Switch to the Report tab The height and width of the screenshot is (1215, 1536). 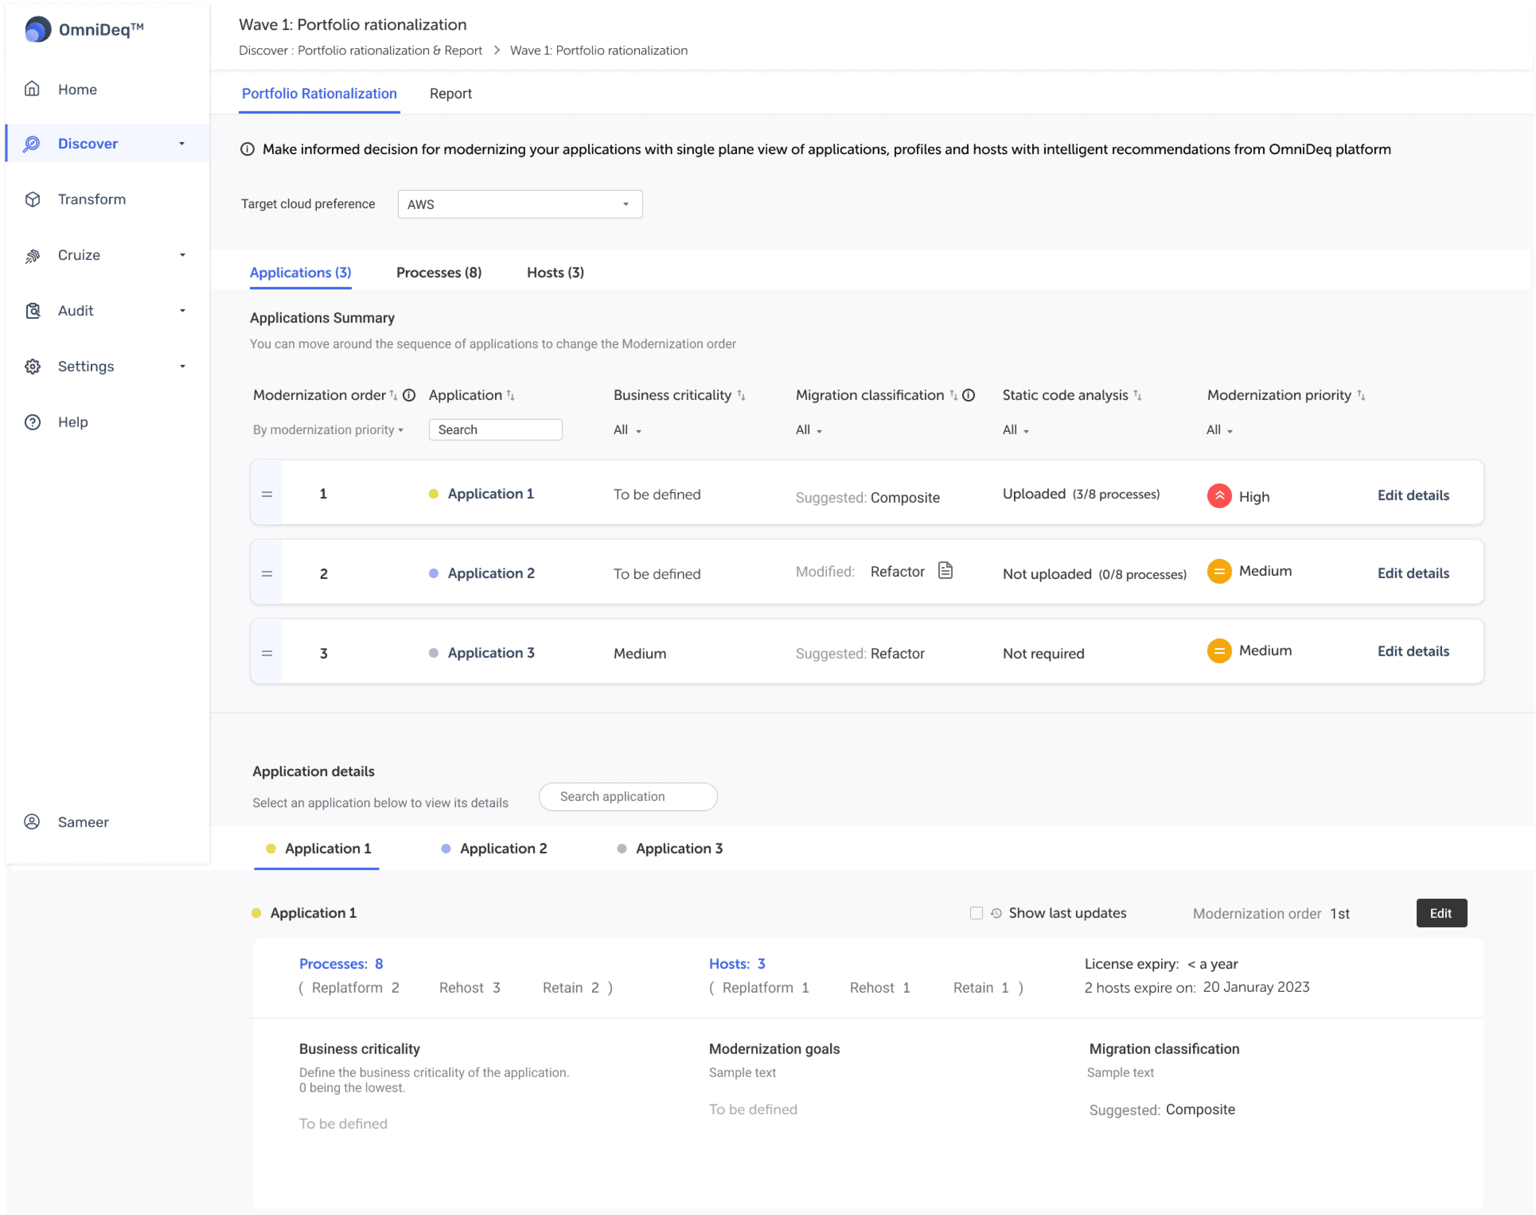[x=450, y=93]
